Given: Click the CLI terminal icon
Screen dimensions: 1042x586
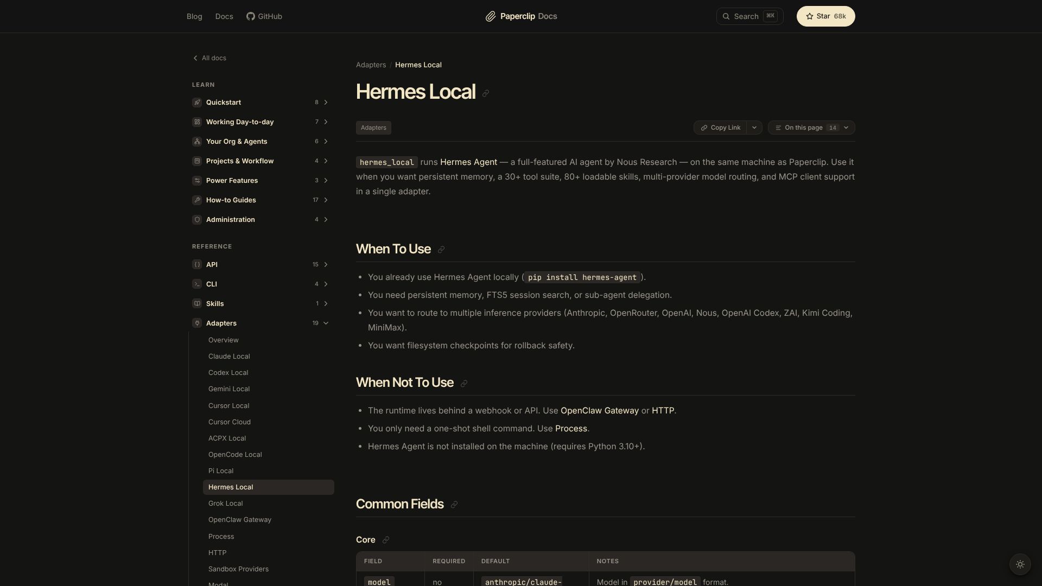Looking at the screenshot, I should click(x=197, y=284).
